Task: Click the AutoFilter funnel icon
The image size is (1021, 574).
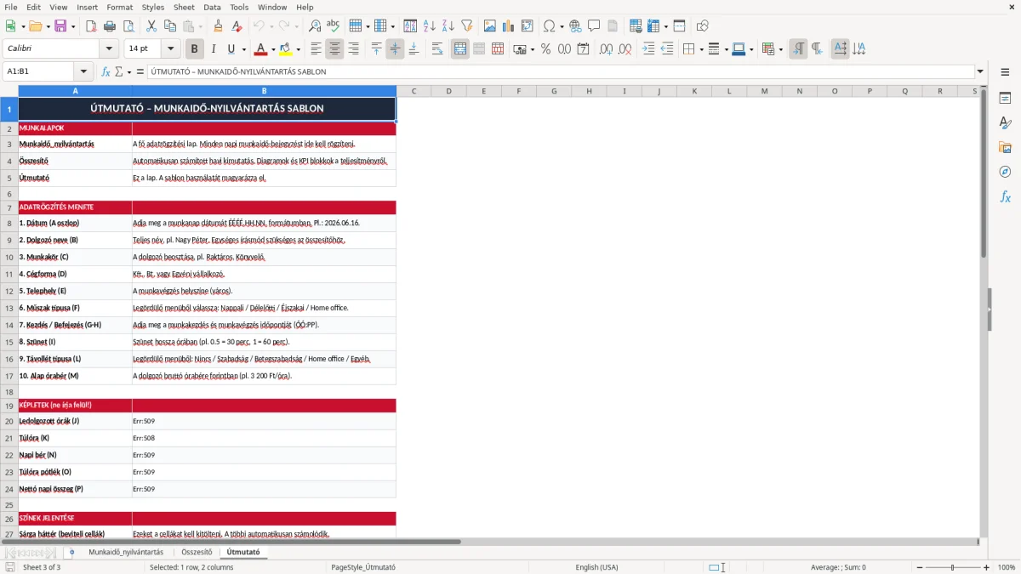Action: [467, 26]
